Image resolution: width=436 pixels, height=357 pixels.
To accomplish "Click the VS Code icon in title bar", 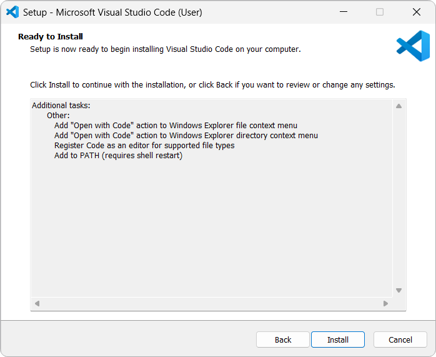I will (12, 13).
